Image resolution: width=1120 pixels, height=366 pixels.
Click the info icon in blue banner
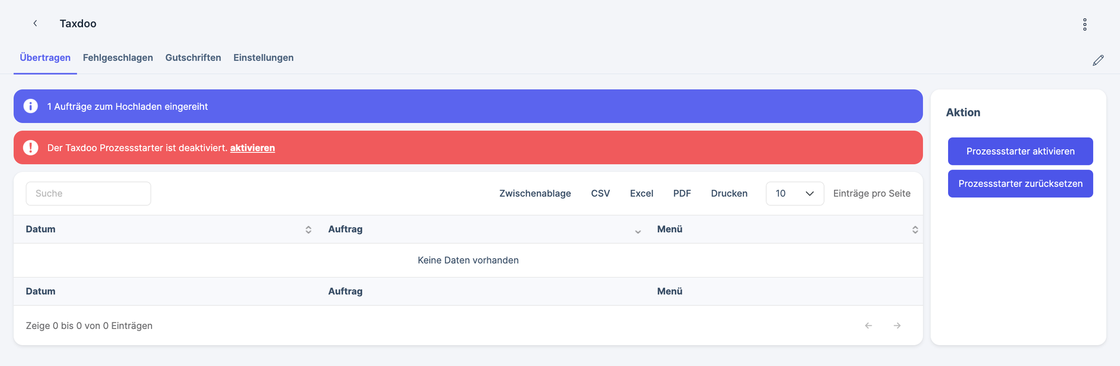[x=30, y=106]
